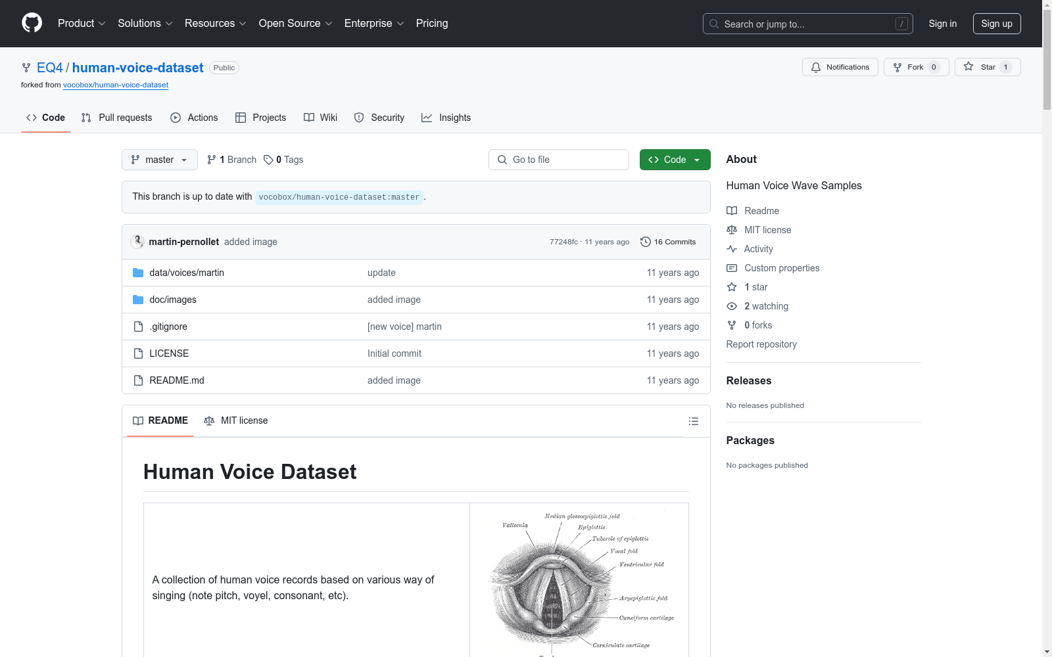Click the Sign up button

pos(997,24)
